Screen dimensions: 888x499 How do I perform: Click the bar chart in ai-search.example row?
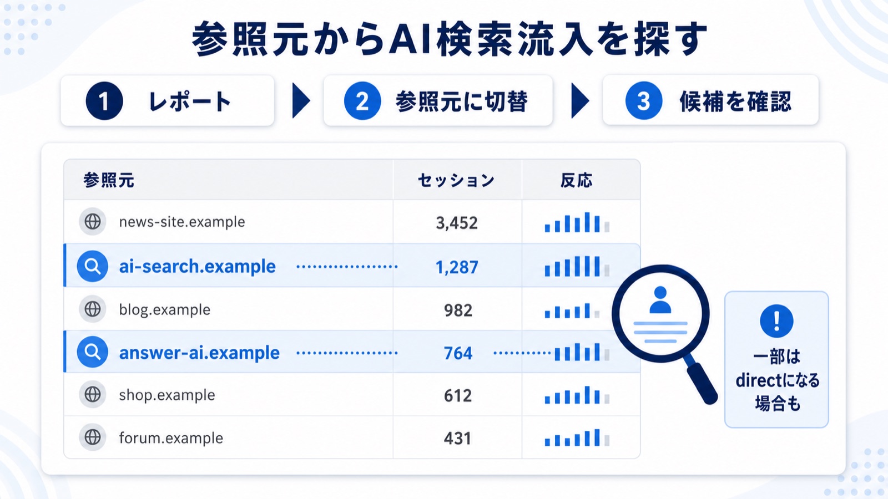tap(577, 266)
